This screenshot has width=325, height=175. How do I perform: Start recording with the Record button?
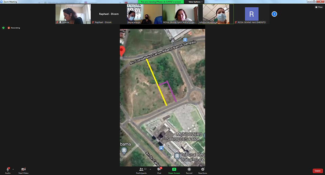189,169
